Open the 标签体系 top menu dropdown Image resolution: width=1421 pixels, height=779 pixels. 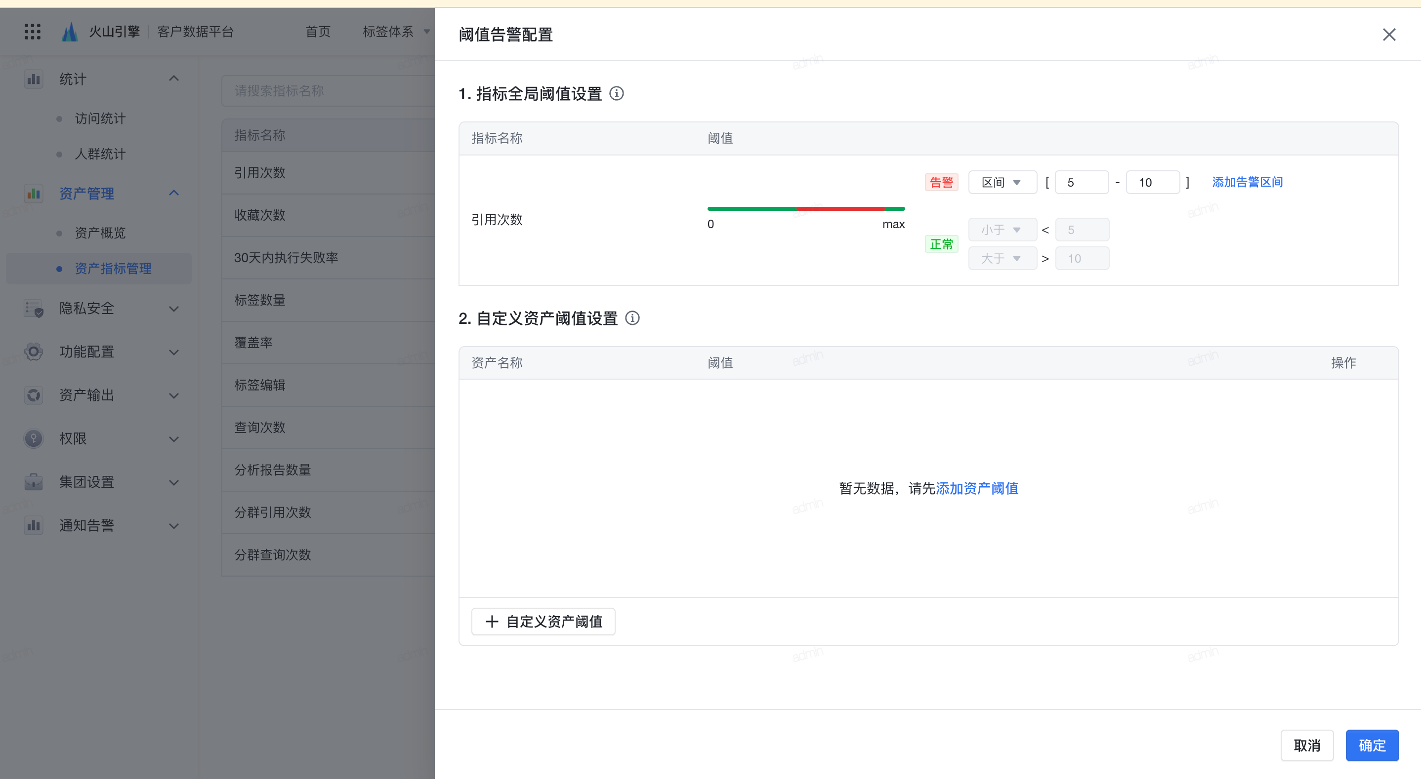396,32
